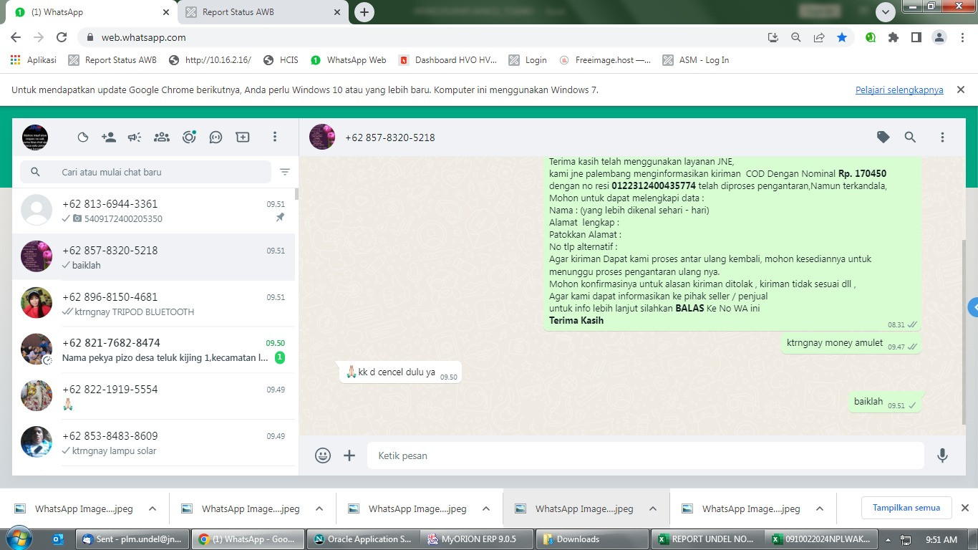The height and width of the screenshot is (550, 978).
Task: Open chat header three-dot menu
Action: (x=942, y=137)
